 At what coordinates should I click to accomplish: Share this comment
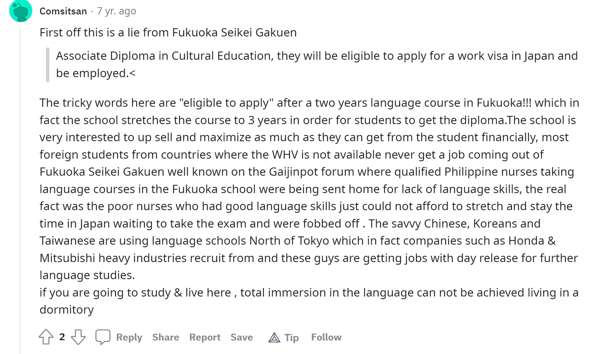tap(166, 337)
